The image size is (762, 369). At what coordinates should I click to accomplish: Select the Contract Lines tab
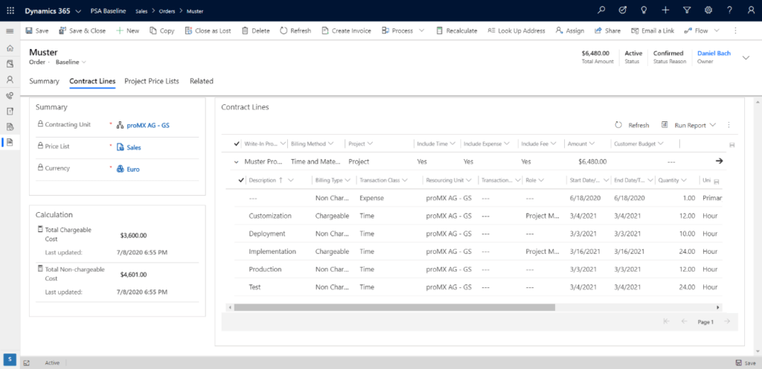click(92, 81)
